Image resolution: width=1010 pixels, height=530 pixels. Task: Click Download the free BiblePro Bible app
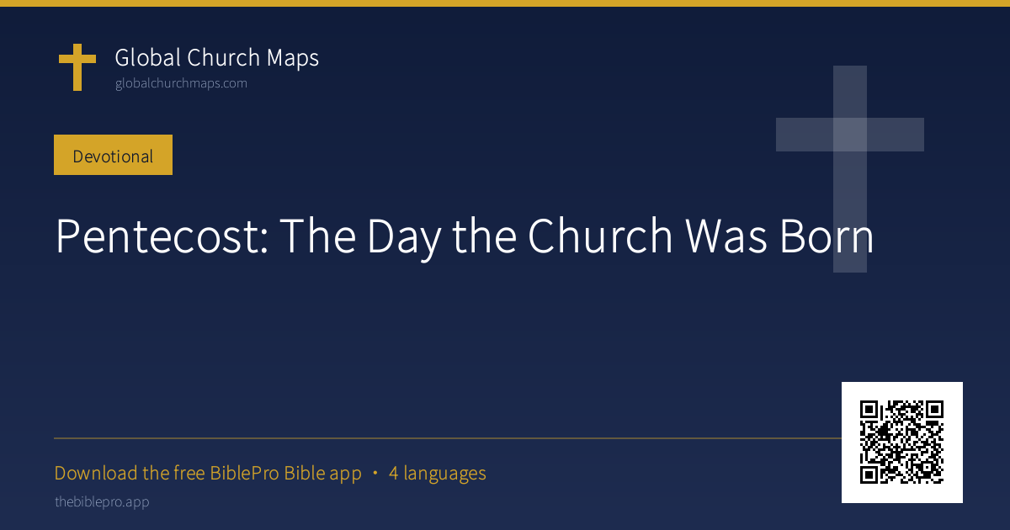click(x=208, y=474)
